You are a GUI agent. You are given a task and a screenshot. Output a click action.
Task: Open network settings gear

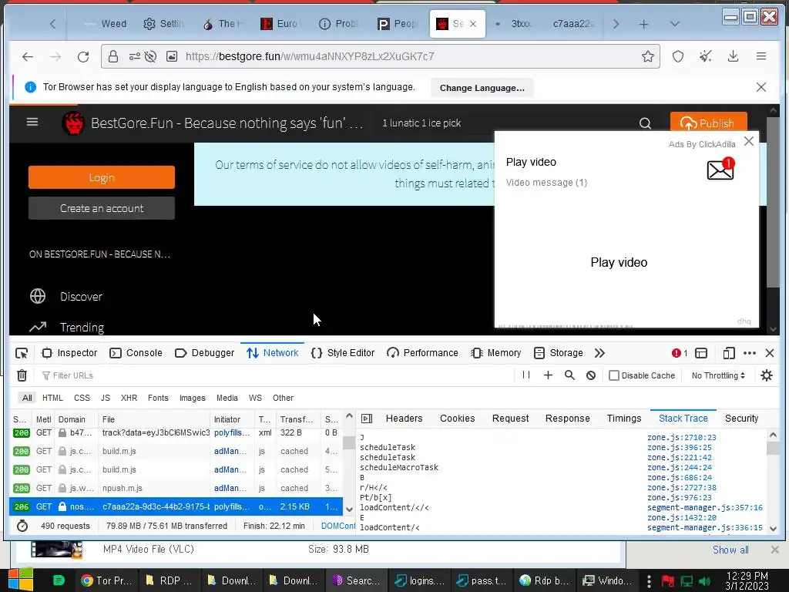coord(767,375)
